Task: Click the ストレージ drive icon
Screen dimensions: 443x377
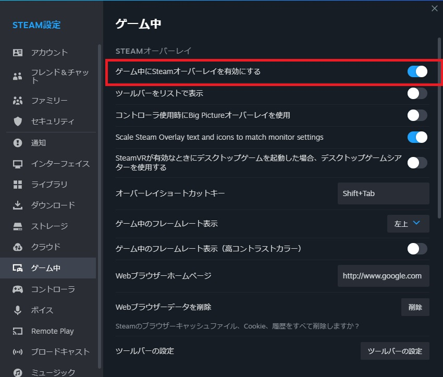Action: click(x=18, y=226)
